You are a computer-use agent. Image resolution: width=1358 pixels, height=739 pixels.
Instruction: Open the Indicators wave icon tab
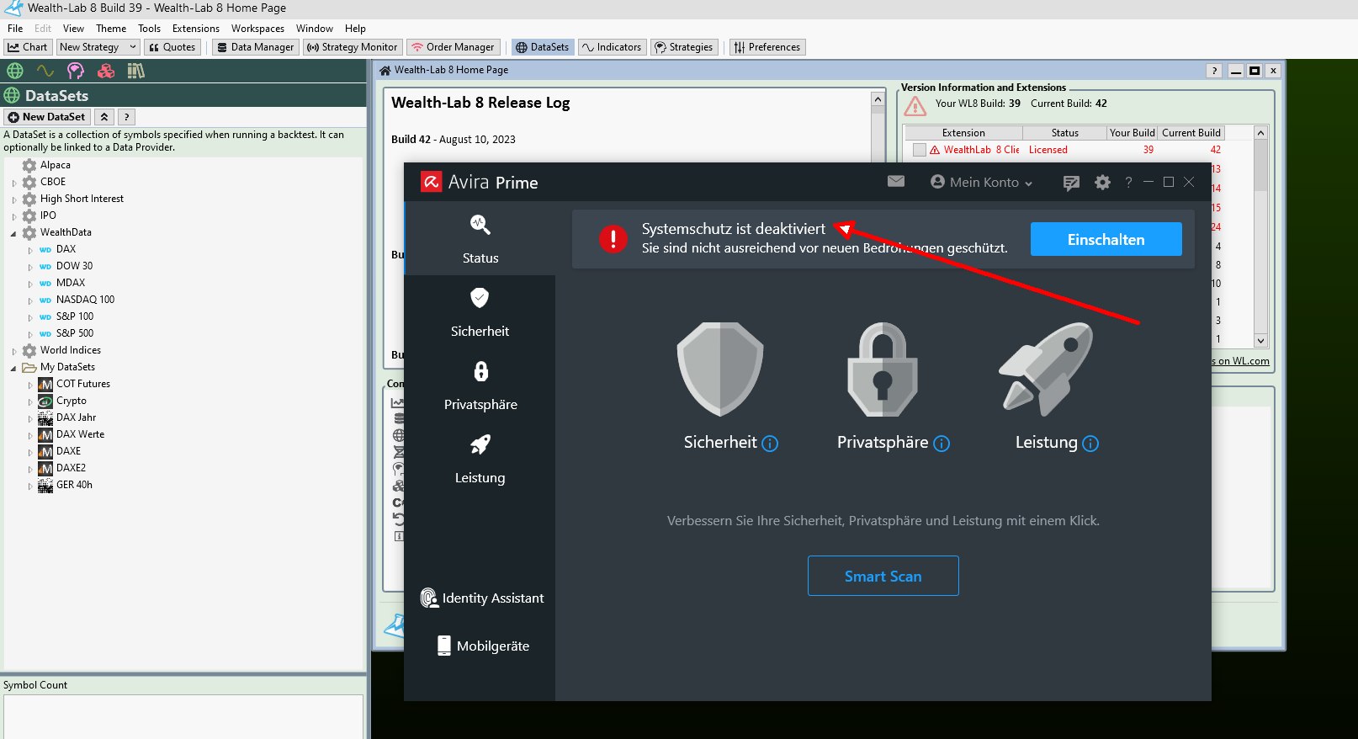[x=45, y=71]
